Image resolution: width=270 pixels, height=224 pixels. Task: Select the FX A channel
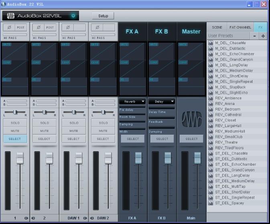click(132, 139)
